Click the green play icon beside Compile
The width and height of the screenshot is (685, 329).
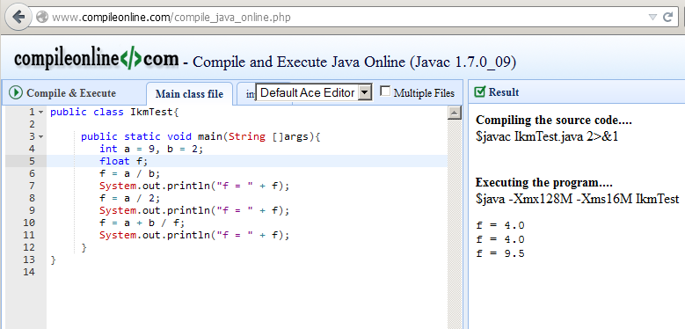click(16, 92)
